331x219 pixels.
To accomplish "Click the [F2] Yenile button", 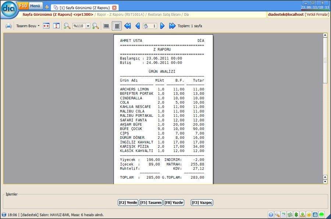I will 128,203.
